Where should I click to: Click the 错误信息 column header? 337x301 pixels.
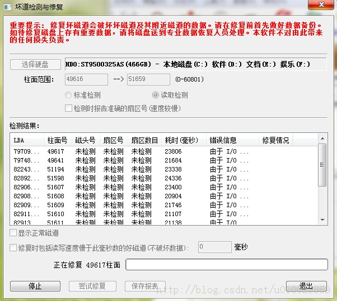pos(232,140)
